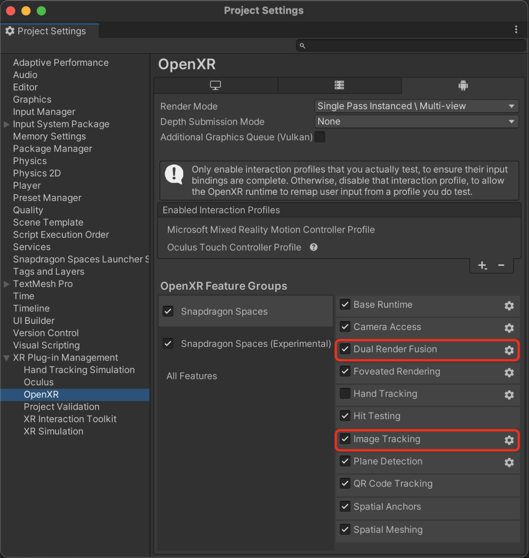Screen dimensions: 529x558
Task: Click the settings search field
Action: pos(411,46)
